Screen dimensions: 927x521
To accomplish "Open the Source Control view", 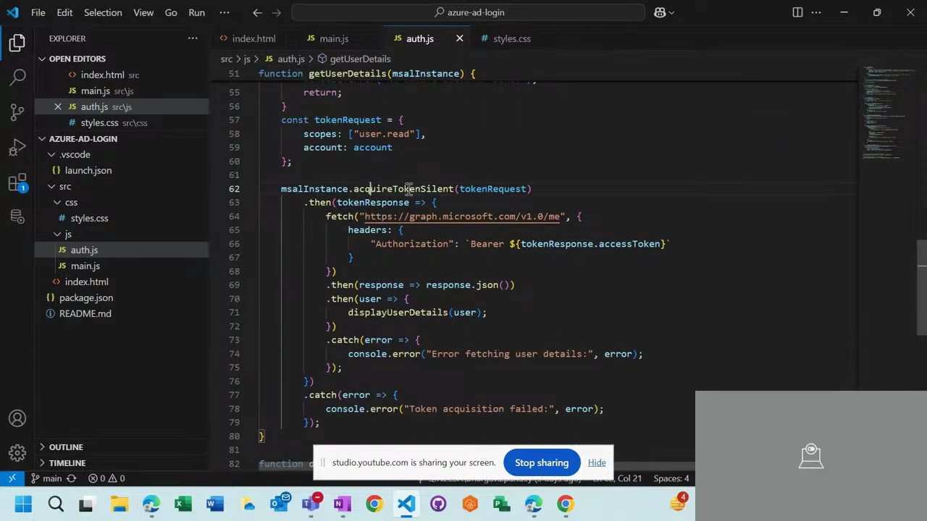I will point(17,112).
